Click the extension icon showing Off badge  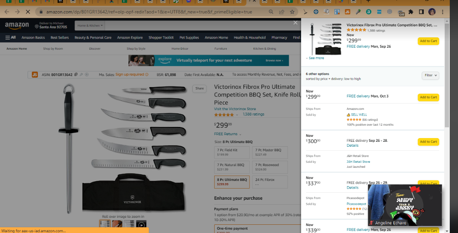(x=401, y=12)
